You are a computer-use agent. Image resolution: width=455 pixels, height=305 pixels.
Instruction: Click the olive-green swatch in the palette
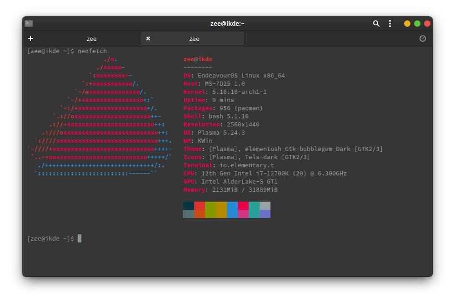(210, 209)
